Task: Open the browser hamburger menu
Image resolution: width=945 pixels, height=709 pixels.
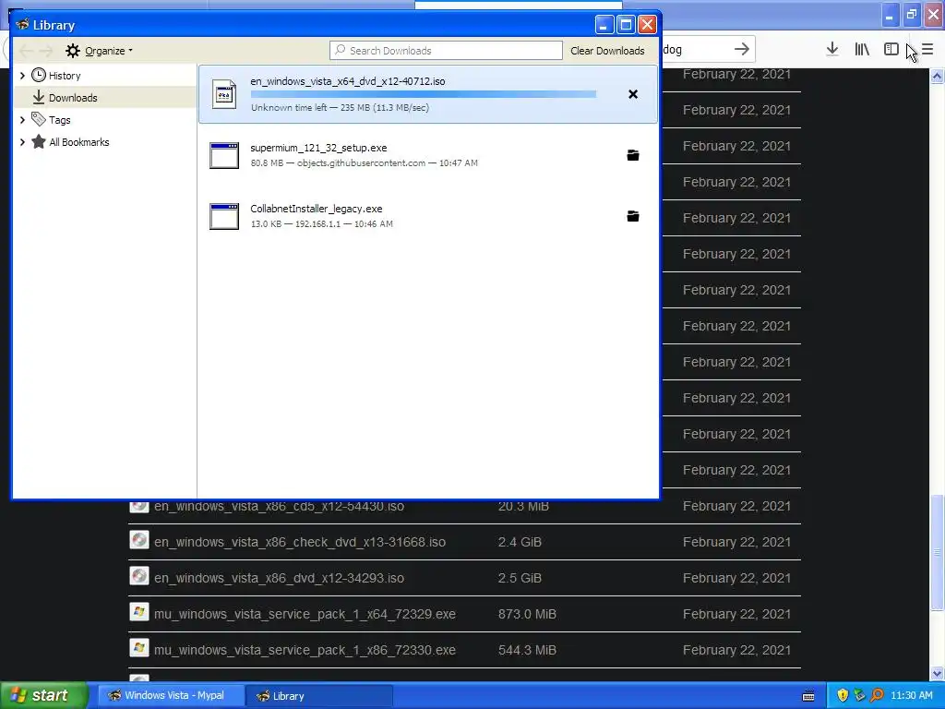Action: pyautogui.click(x=927, y=50)
